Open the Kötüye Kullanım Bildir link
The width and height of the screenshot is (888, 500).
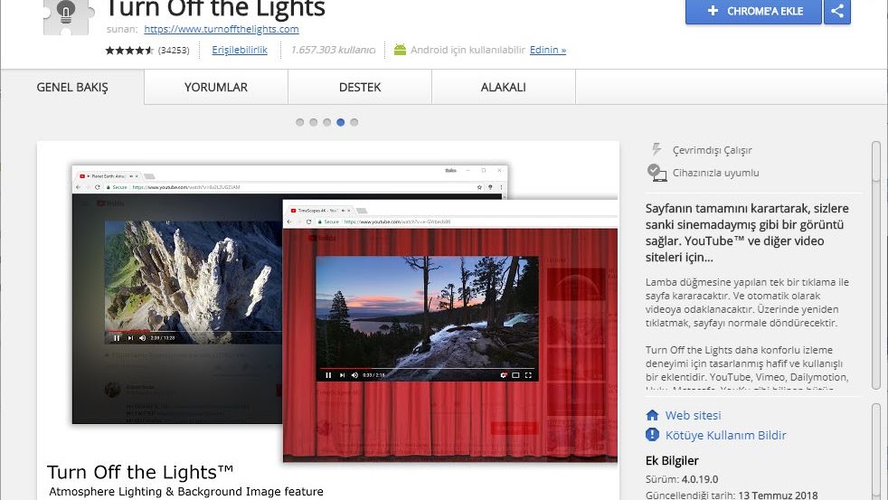(725, 436)
